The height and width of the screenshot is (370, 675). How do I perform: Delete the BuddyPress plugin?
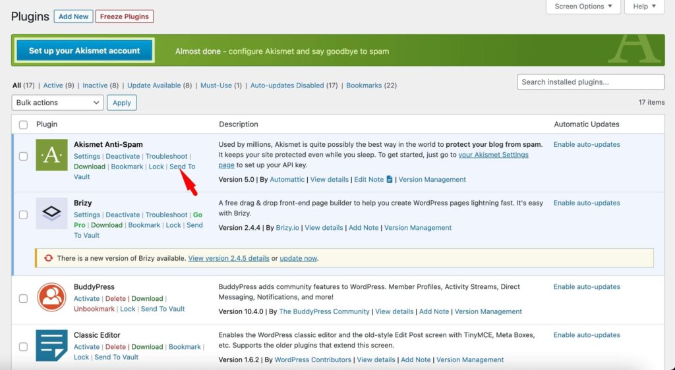[115, 299]
